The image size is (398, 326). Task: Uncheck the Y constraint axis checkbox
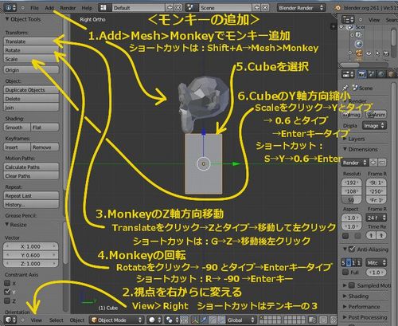tap(7, 292)
